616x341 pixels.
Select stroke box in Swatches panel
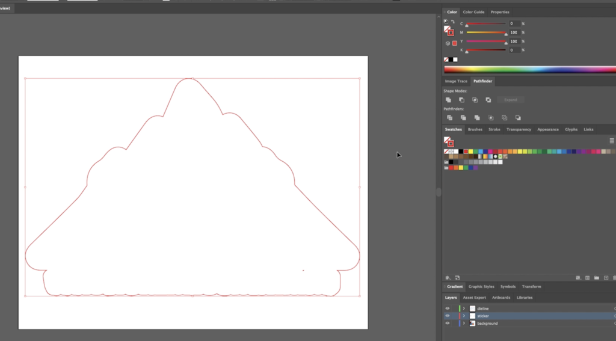(451, 144)
